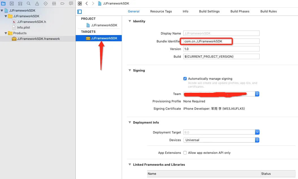298x179 pixels.
Task: Switch to the Info tab
Action: click(x=186, y=11)
